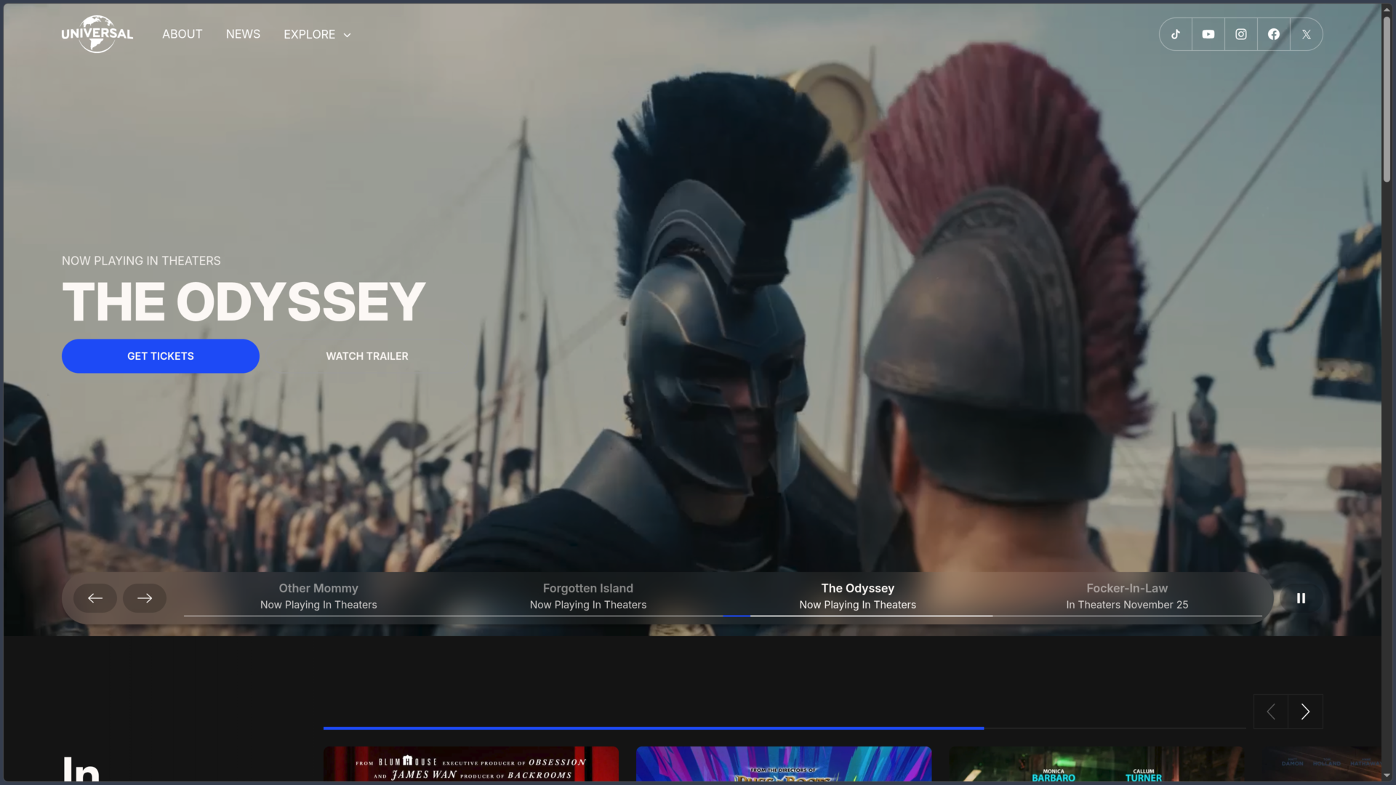This screenshot has width=1396, height=785.
Task: Click Watch Trailer for The Odyssey
Action: [x=367, y=356]
